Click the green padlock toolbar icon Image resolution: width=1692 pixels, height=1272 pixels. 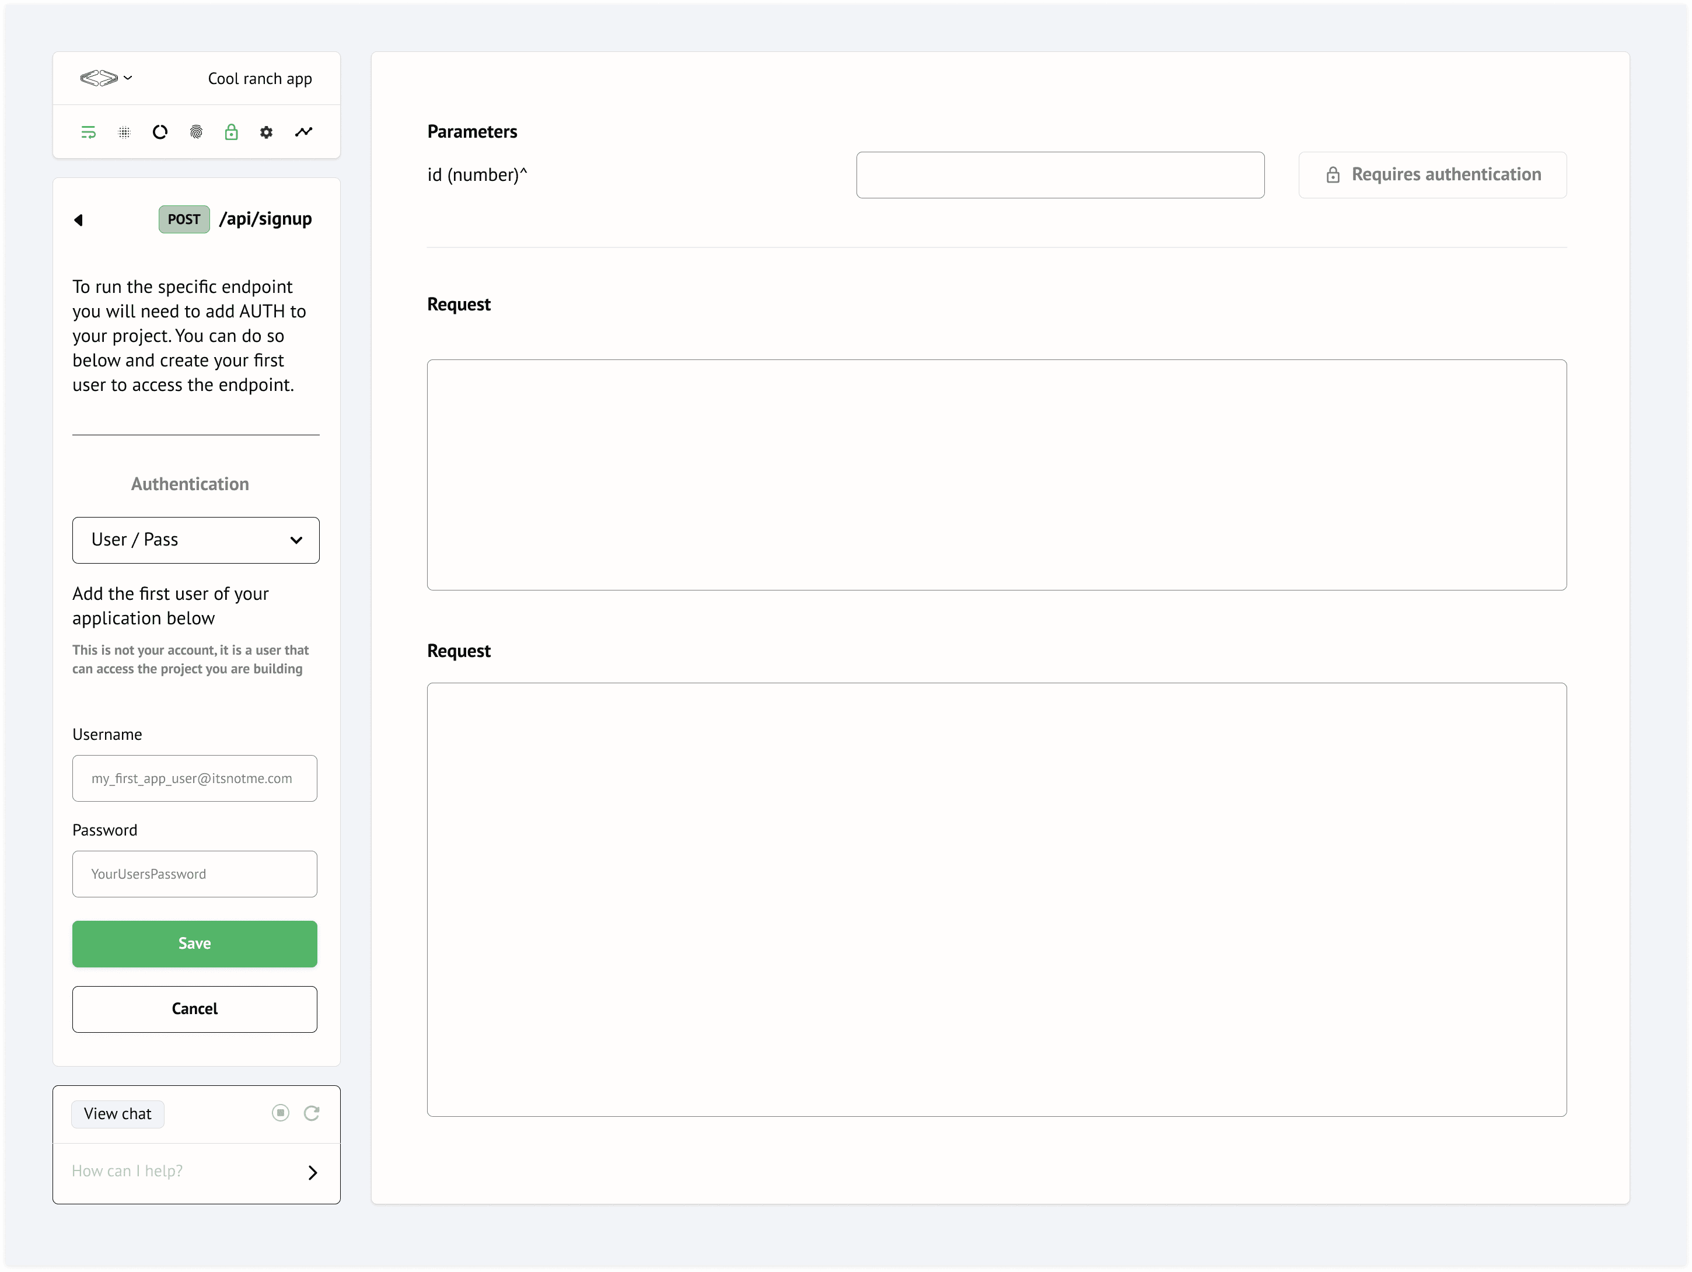[x=231, y=132]
